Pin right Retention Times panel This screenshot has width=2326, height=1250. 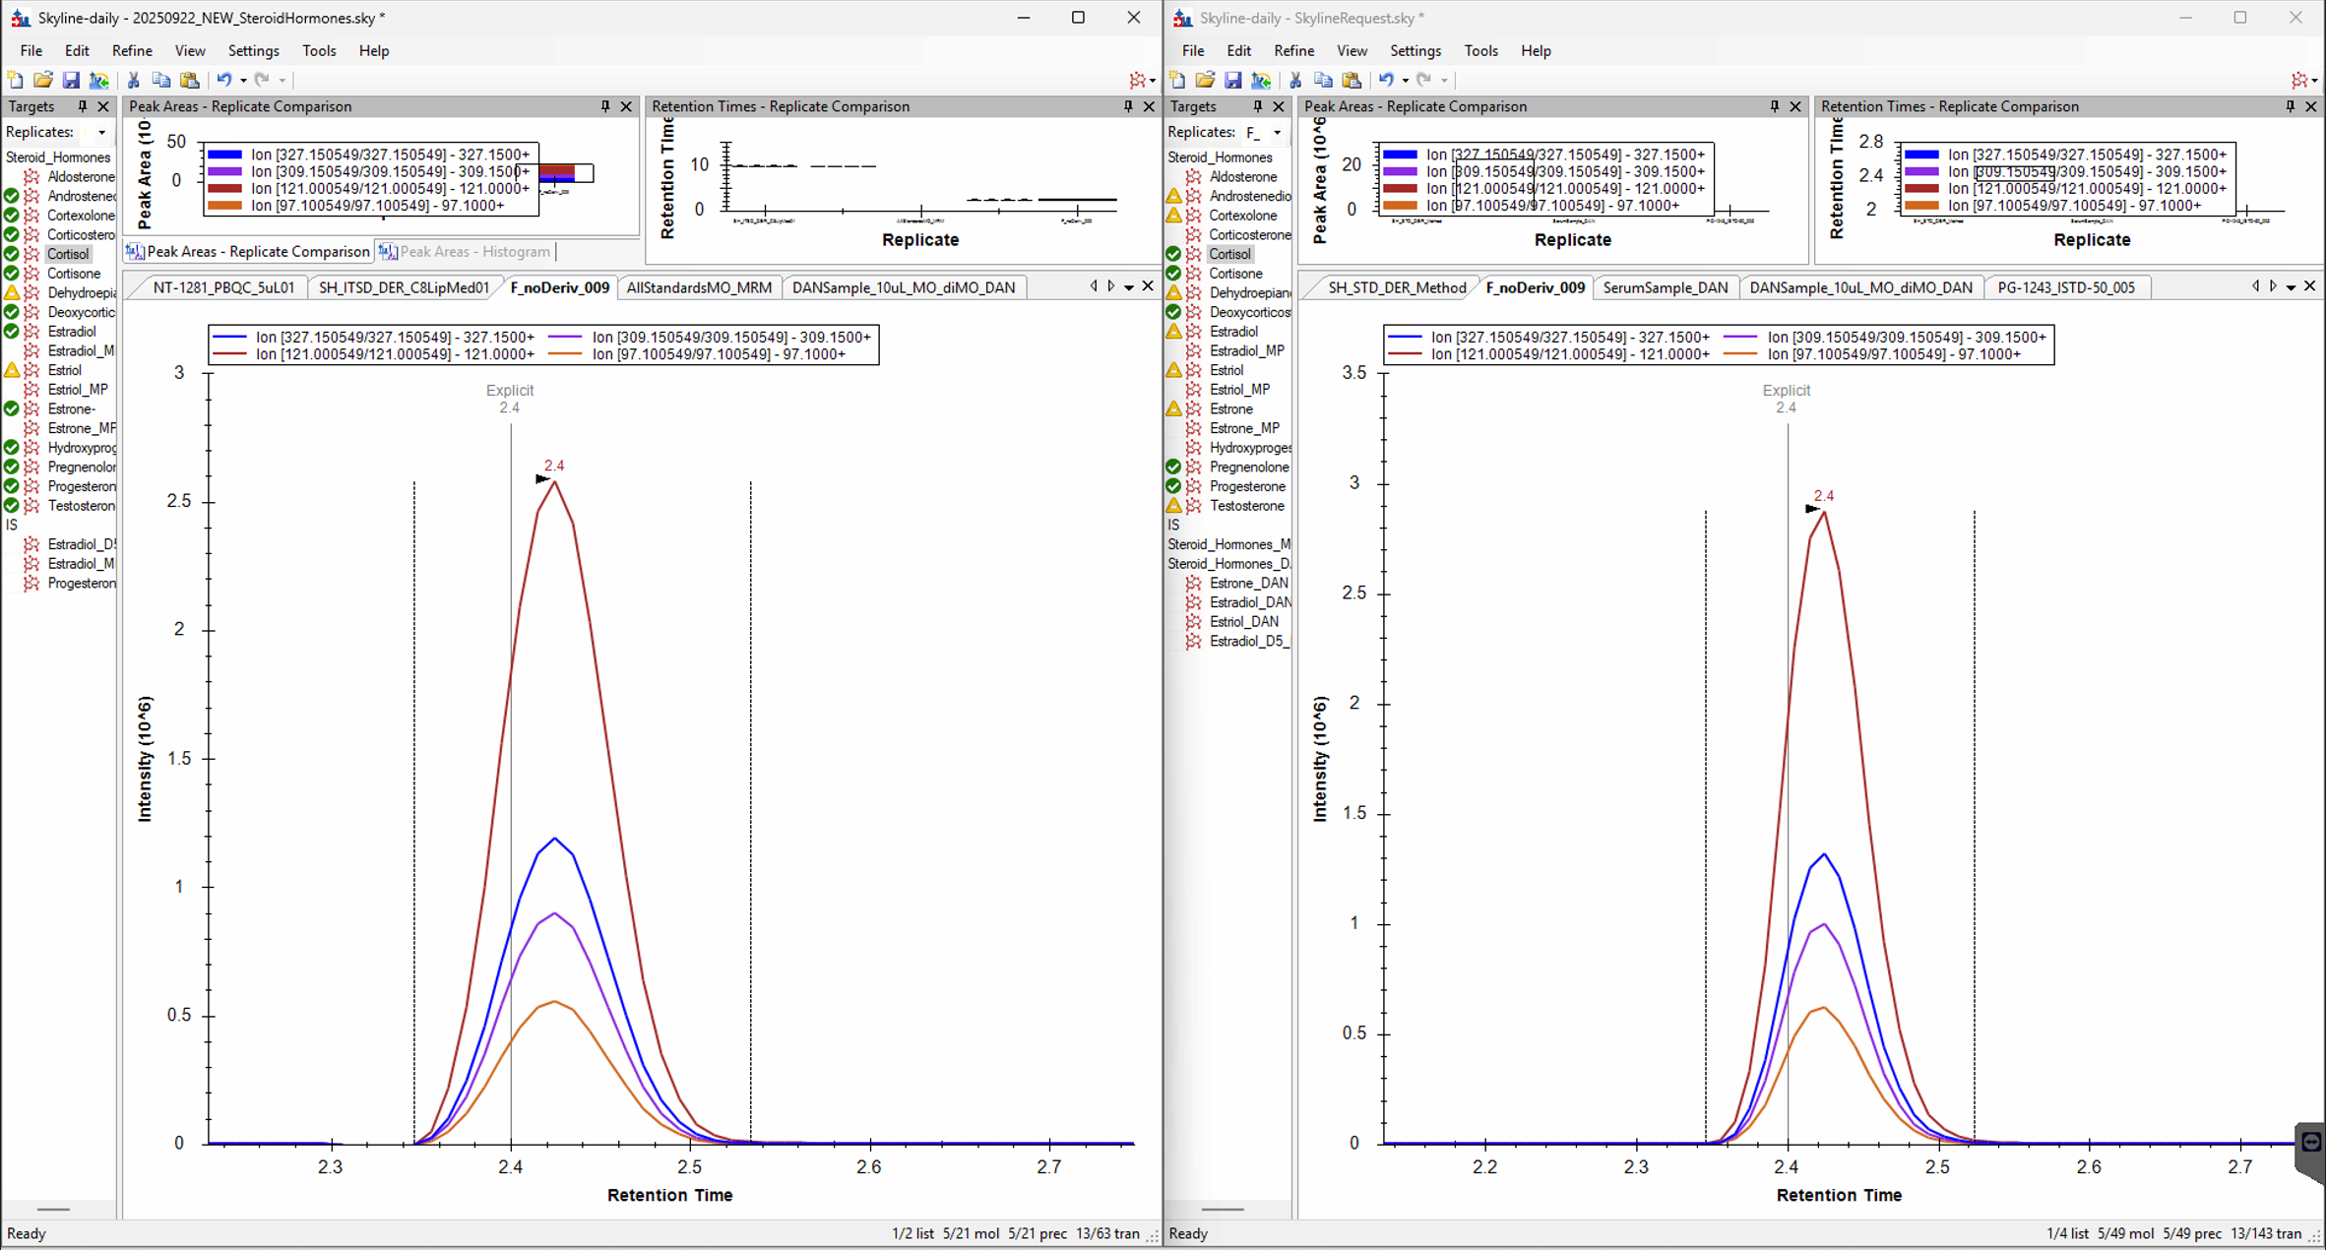[2290, 106]
